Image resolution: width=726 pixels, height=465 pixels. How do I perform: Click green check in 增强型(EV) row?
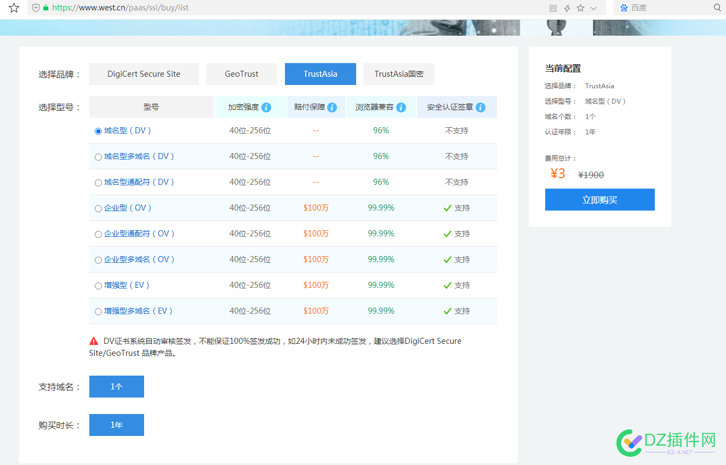tap(448, 285)
